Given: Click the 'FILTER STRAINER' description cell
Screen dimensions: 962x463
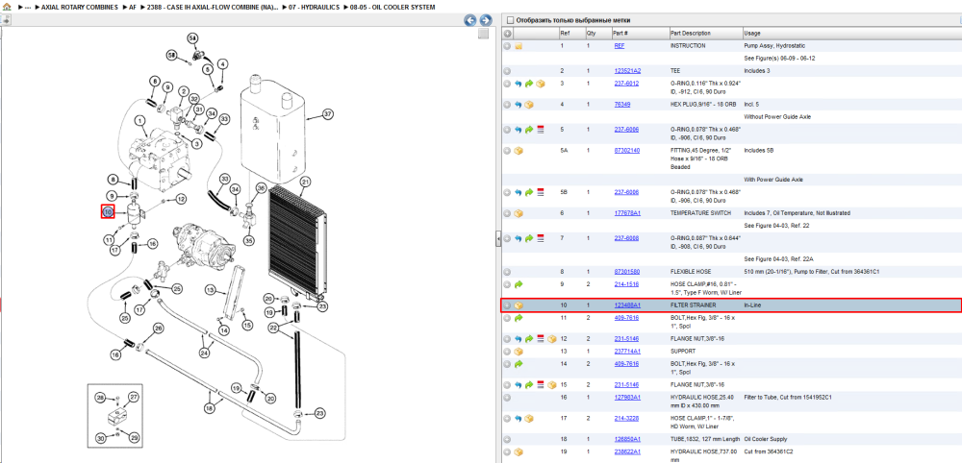Looking at the screenshot, I should click(x=694, y=305).
